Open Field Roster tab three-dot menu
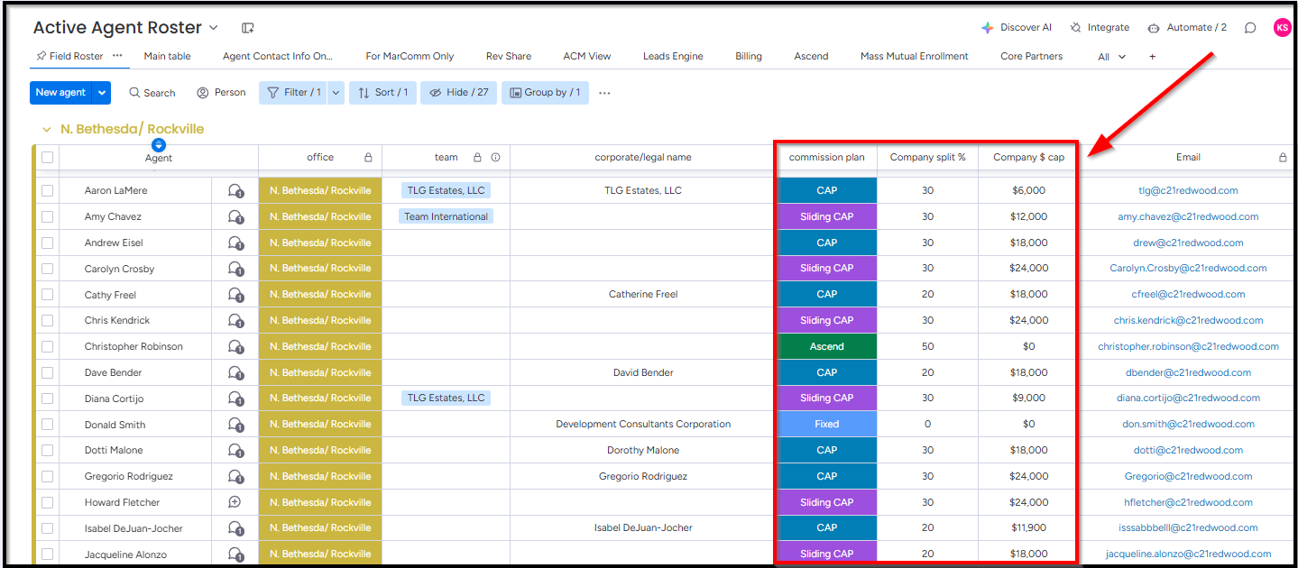Image resolution: width=1298 pixels, height=568 pixels. tap(117, 55)
